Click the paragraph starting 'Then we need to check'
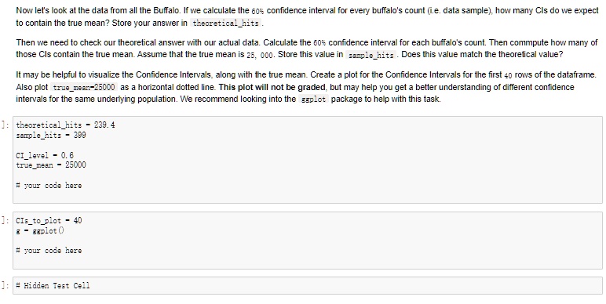This screenshot has height=304, width=606. [307, 49]
